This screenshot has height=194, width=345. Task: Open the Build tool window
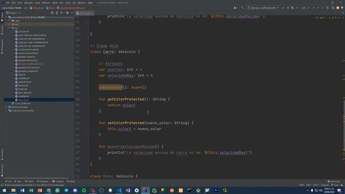pyautogui.click(x=71, y=182)
